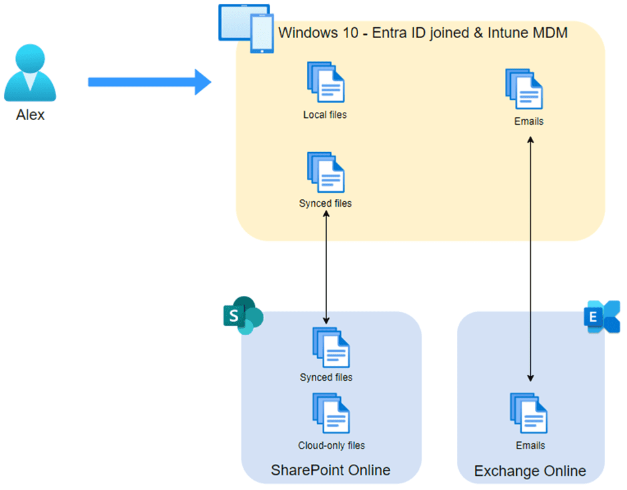Select the Cloud-only files text label
Image resolution: width=627 pixels, height=490 pixels.
[331, 445]
